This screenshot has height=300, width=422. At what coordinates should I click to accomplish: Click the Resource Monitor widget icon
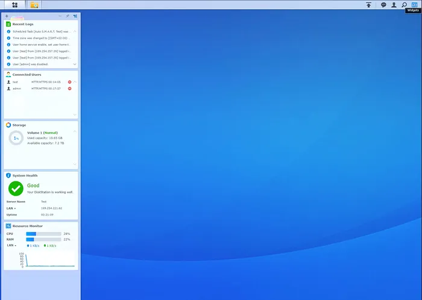[8, 226]
